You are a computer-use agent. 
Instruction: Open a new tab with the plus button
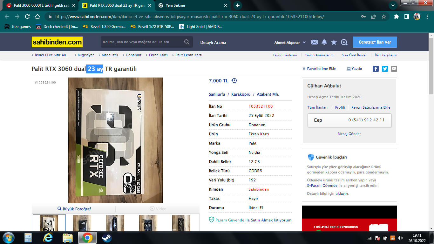[x=238, y=5]
